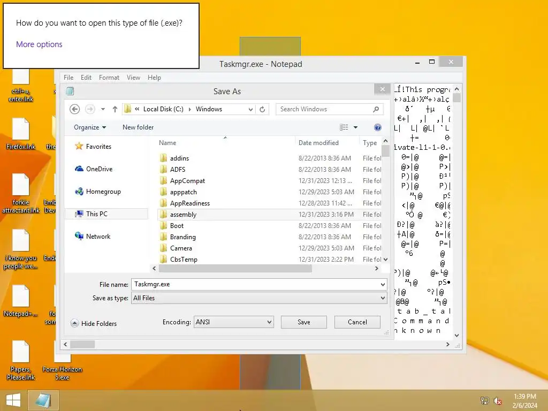548x411 pixels.
Task: Open more view options arrow
Action: (x=355, y=127)
